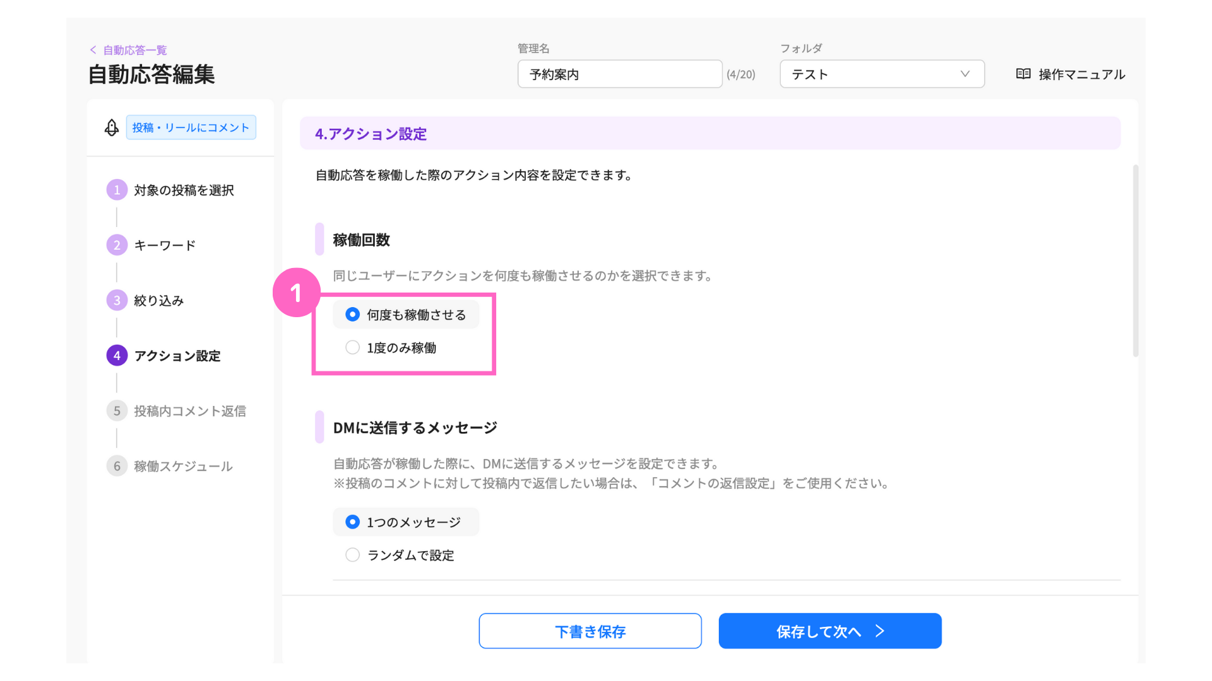1212x681 pixels.
Task: Select step 1 circle 対象の投稿を選択
Action: click(x=117, y=190)
